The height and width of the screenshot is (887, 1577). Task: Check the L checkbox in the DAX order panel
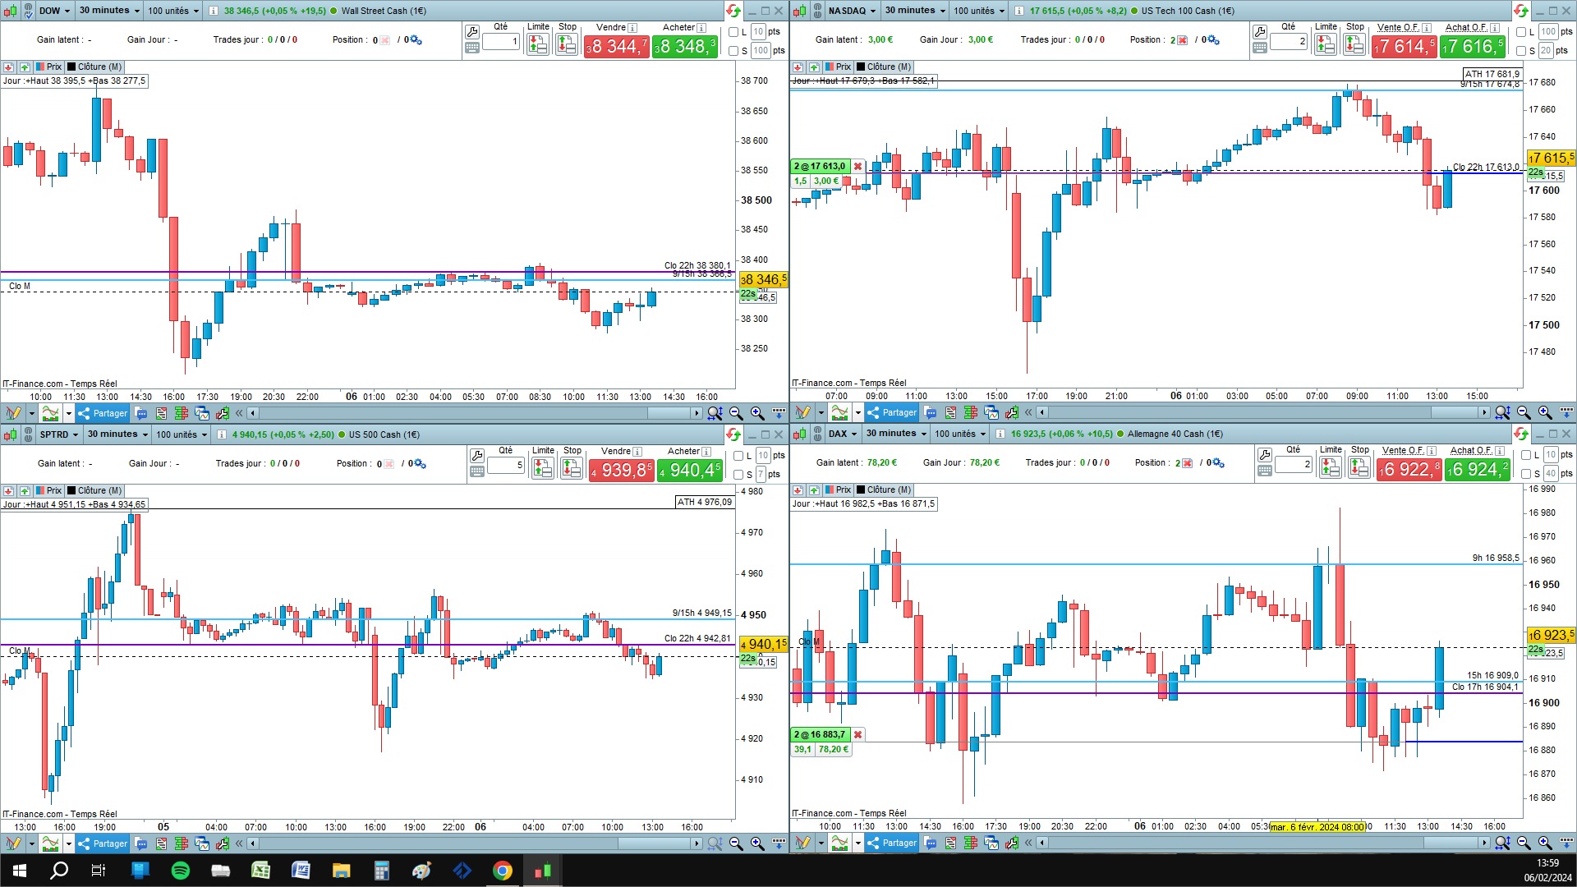pos(1526,455)
